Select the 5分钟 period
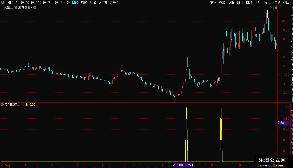293x168 pixels. coord(30,2)
